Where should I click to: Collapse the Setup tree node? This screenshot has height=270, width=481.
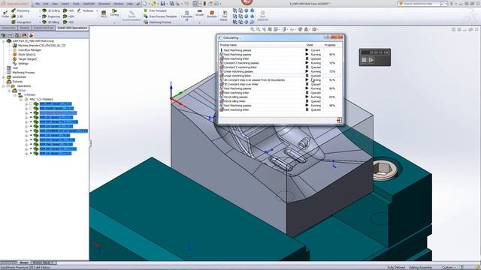tap(10, 91)
